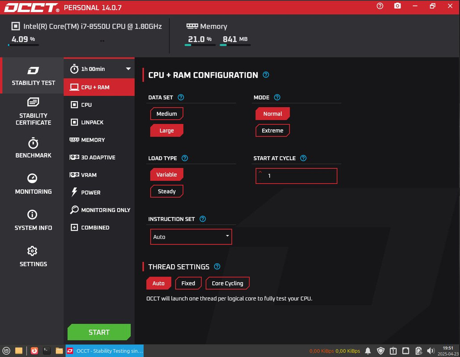Click the shield icon in system tray
This screenshot has height=357, width=460.
pyautogui.click(x=381, y=351)
